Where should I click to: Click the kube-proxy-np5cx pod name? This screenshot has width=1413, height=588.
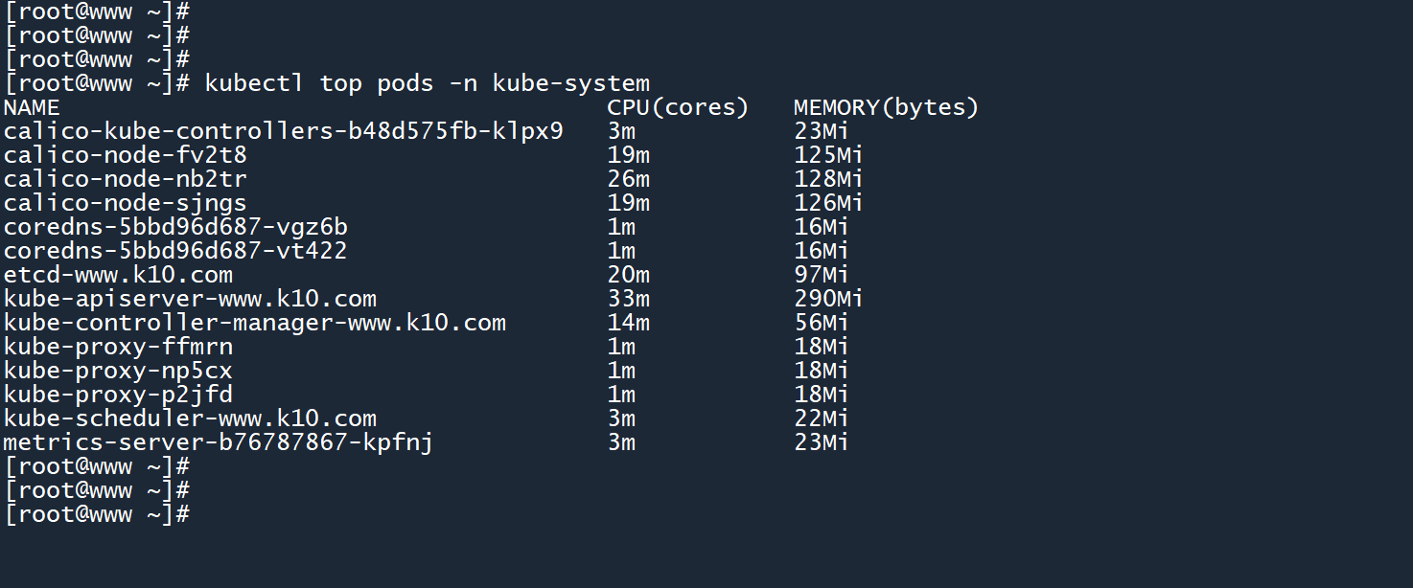click(x=118, y=371)
